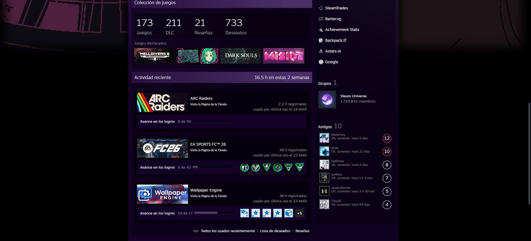Click the first Wallpaper Engine achievement icon

pyautogui.click(x=244, y=213)
